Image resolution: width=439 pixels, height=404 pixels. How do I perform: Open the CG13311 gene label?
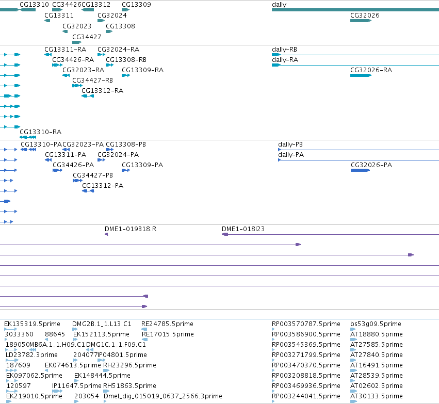pyautogui.click(x=59, y=15)
